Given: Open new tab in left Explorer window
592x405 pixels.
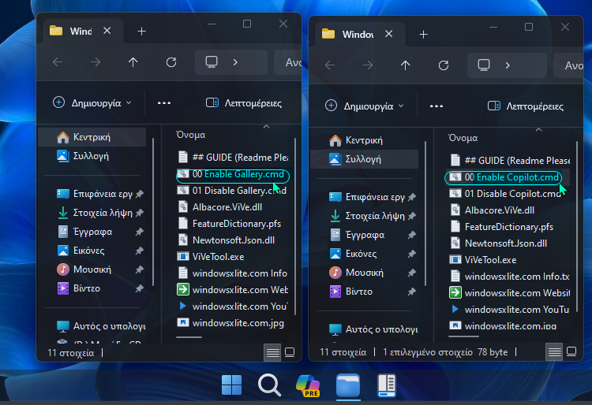Looking at the screenshot, I should (141, 32).
